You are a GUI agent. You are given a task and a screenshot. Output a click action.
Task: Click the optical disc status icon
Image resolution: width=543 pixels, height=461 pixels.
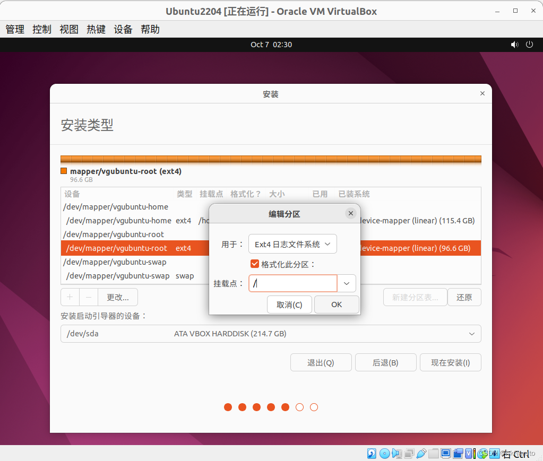pyautogui.click(x=385, y=454)
